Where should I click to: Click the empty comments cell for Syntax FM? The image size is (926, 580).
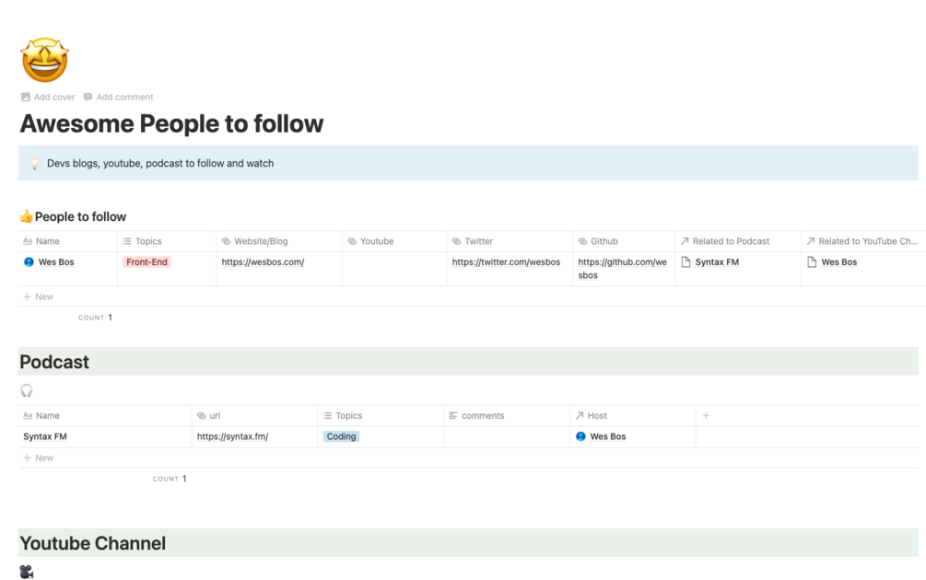506,436
